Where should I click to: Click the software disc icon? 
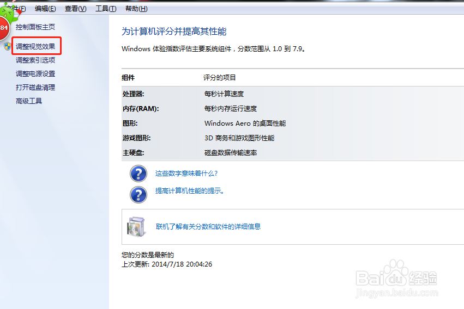(136, 227)
